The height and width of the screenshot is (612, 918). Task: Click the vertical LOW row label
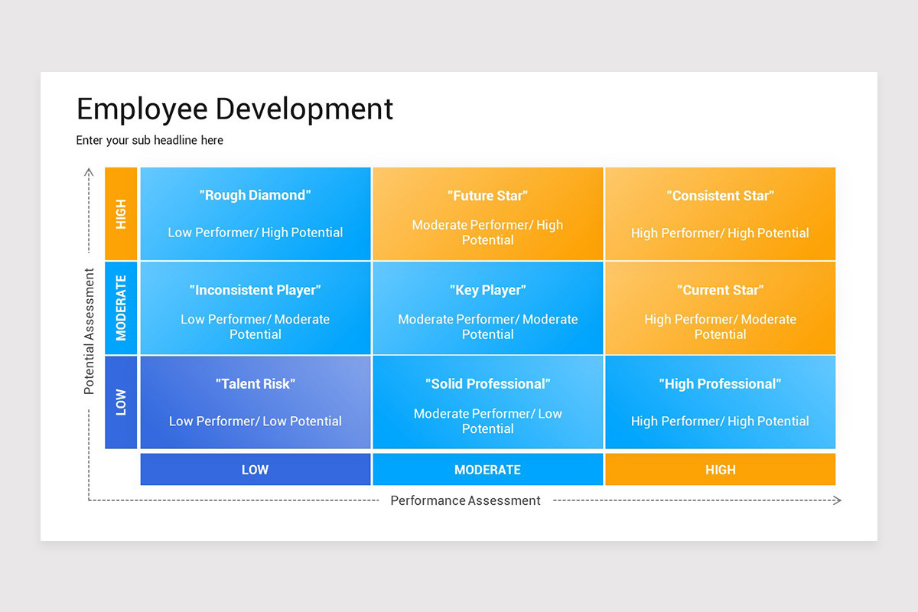(121, 402)
